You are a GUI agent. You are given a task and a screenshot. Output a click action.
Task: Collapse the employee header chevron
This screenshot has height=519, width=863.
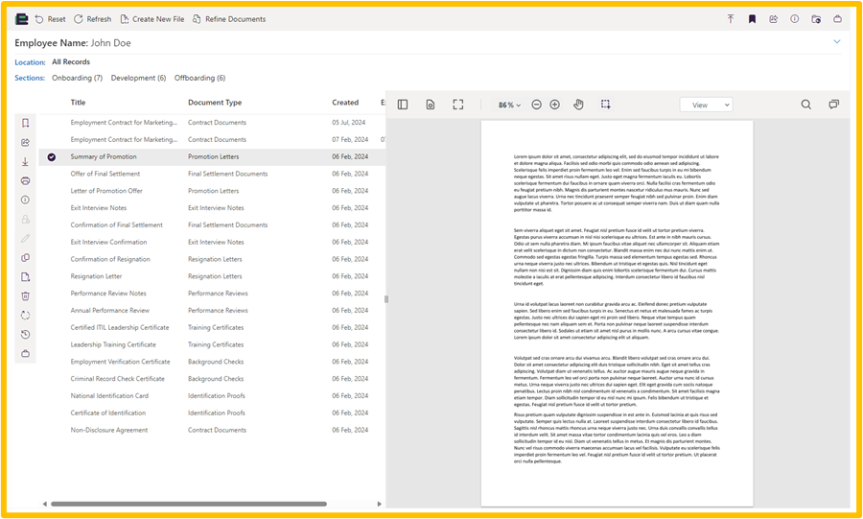point(837,42)
